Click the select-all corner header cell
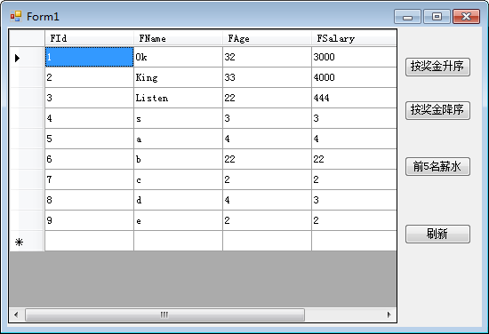 click(x=28, y=38)
